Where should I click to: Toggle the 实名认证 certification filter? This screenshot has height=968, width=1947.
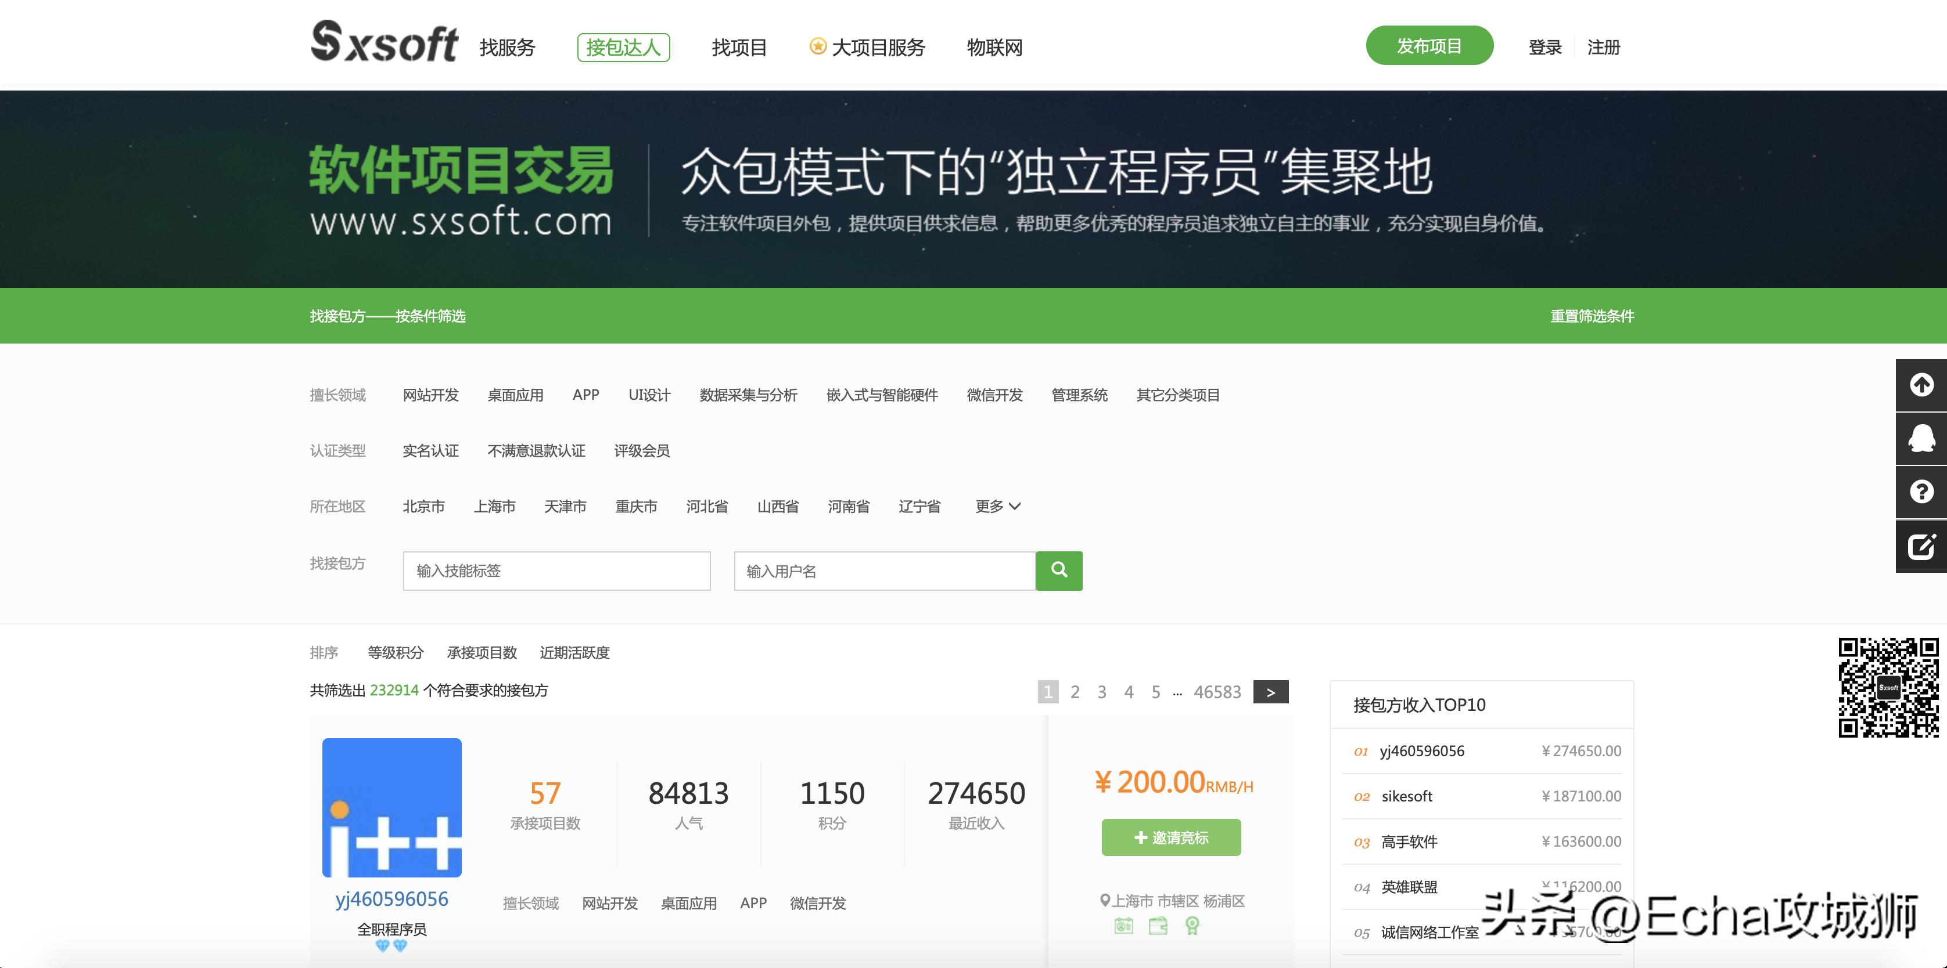pos(432,451)
